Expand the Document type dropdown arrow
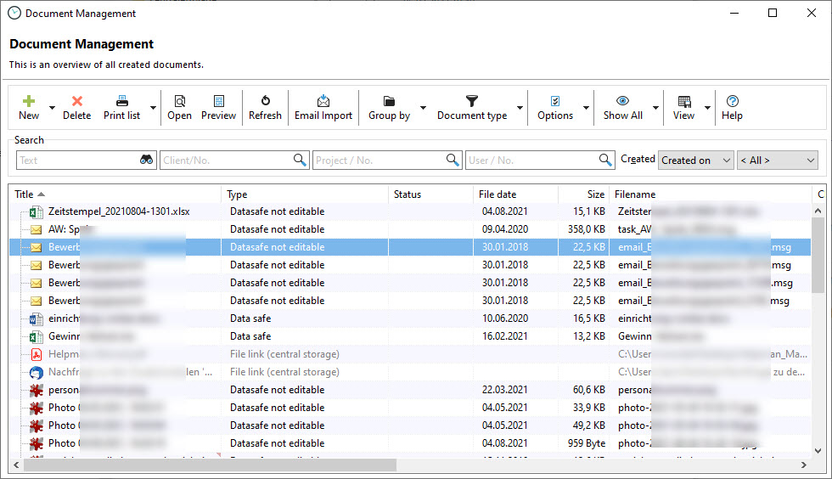Viewport: 832px width, 479px height. point(520,108)
